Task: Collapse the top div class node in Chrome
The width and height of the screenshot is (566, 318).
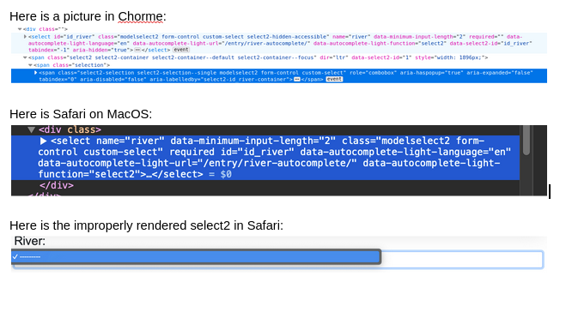Action: (x=20, y=29)
